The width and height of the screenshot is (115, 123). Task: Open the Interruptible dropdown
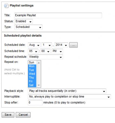pos(69,97)
